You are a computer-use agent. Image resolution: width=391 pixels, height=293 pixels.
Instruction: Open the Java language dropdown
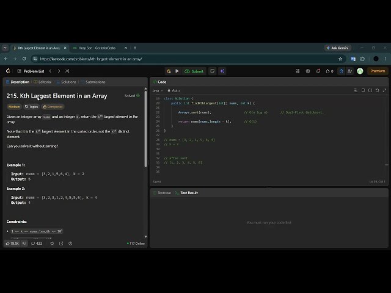tap(158, 90)
